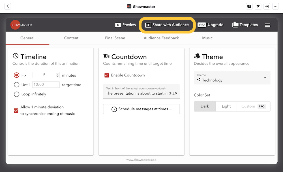Select the Light color set
Viewport: 283px width, 172px height.
pyautogui.click(x=226, y=106)
